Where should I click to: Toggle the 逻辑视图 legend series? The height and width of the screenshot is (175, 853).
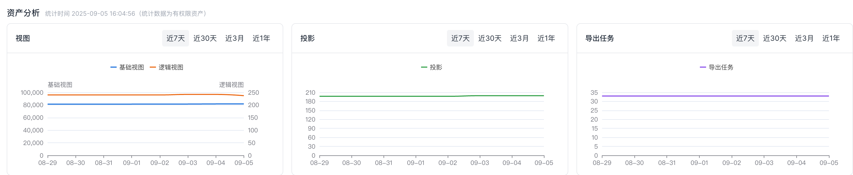click(171, 67)
